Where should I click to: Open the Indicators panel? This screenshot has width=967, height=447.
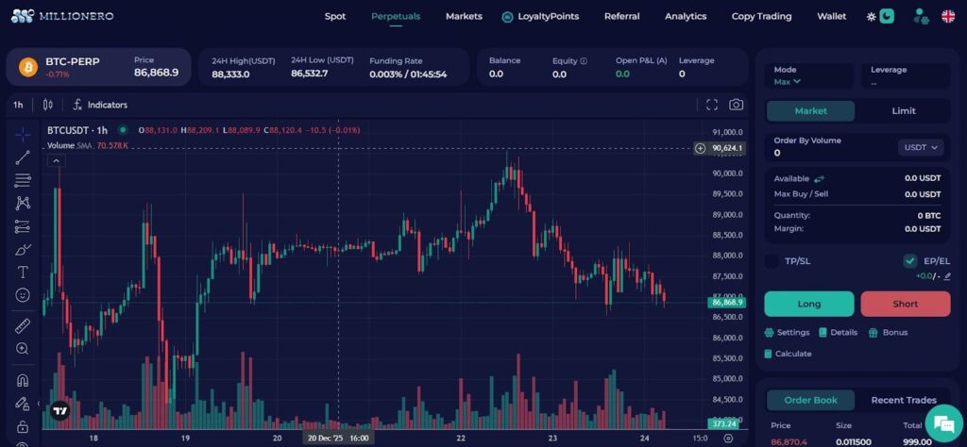point(100,105)
